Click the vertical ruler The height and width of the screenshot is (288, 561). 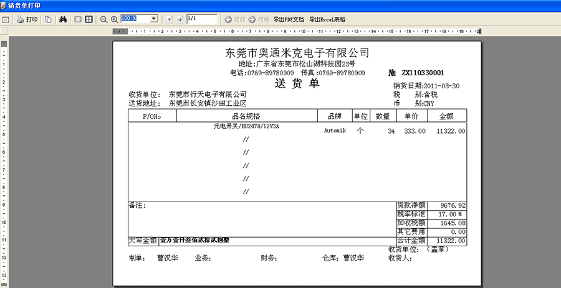tap(4, 164)
